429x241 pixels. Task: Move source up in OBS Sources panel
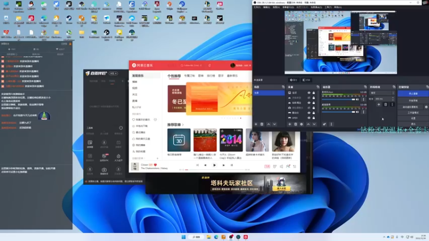pyautogui.click(x=308, y=124)
